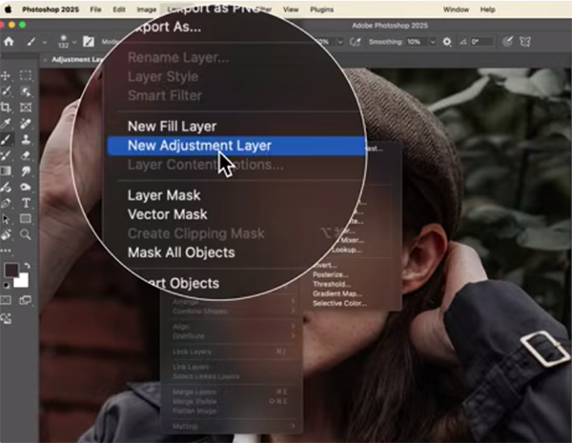Select the Object Selection tool
The width and height of the screenshot is (572, 443).
(x=26, y=91)
